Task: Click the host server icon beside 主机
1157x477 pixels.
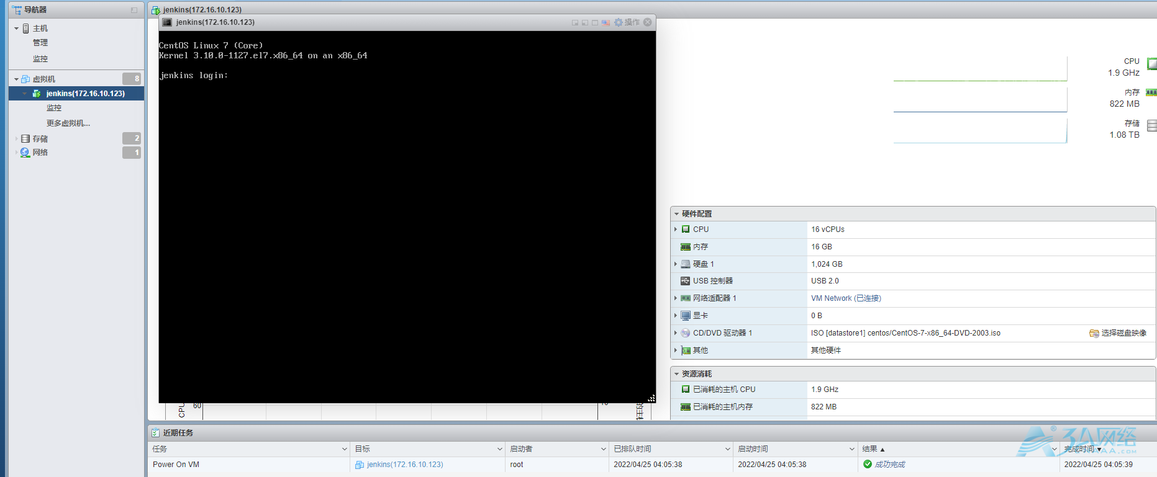Action: tap(26, 29)
